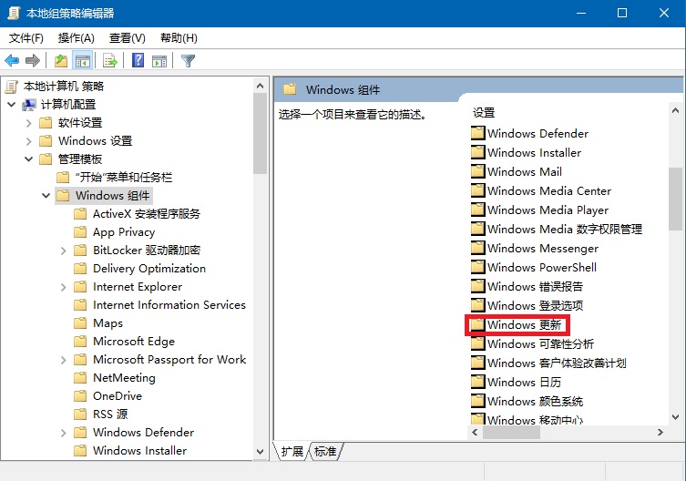
Task: Expand the BitLocker 驱动器加密 node
Action: pyautogui.click(x=63, y=251)
